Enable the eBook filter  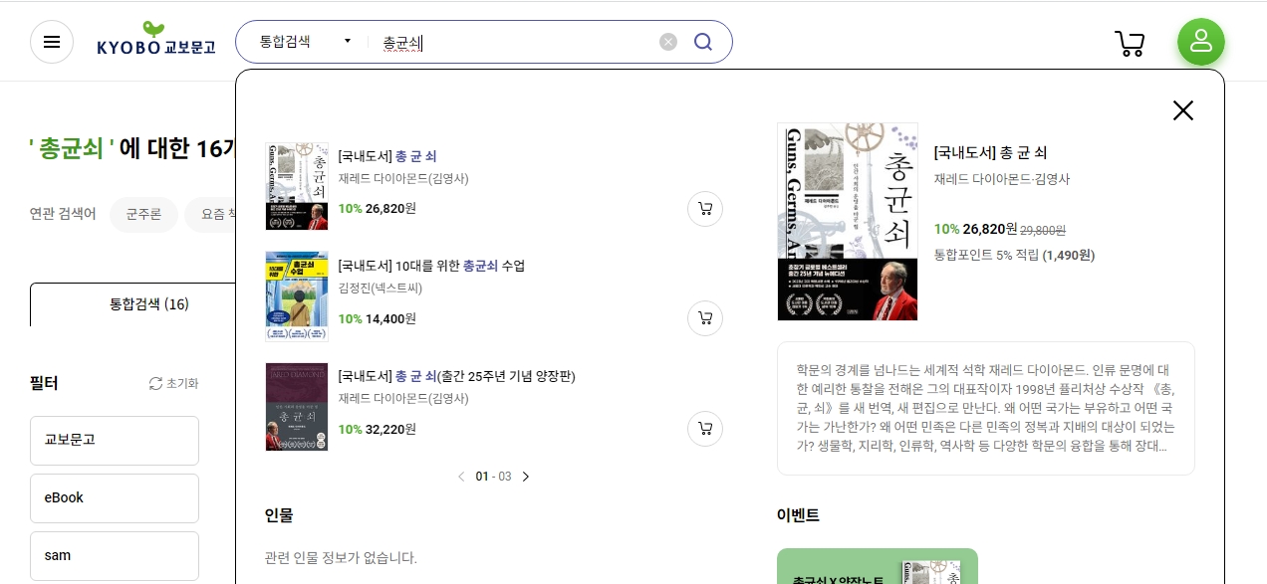114,497
